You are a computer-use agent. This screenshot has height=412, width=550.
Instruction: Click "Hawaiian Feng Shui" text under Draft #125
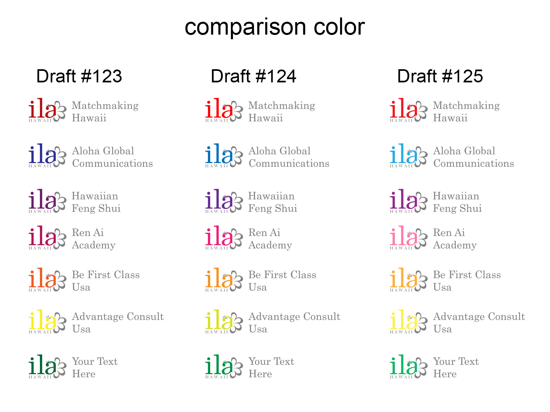click(457, 202)
